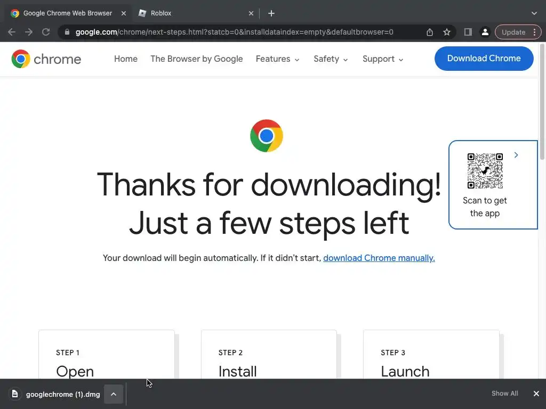Viewport: 546px width, 409px height.
Task: Click the large Chrome logo image
Action: click(x=267, y=136)
